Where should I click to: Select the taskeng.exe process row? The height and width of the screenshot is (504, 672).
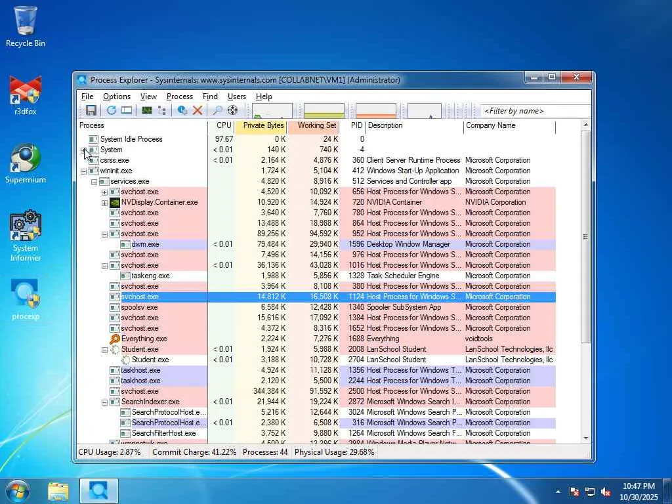click(317, 276)
